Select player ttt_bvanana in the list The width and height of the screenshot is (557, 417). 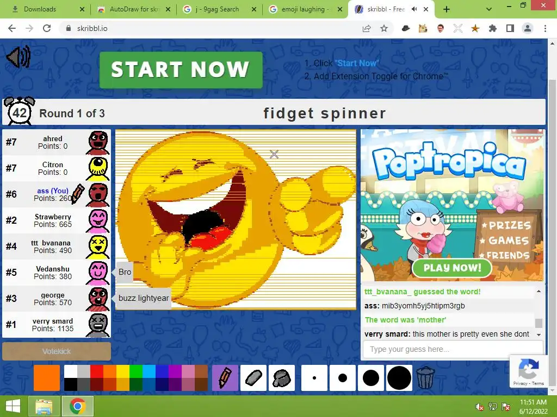57,247
